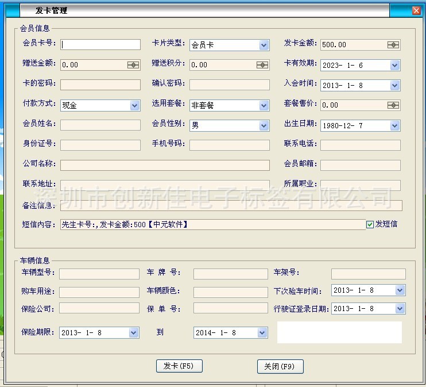The width and height of the screenshot is (426, 387).
Task: Click the 赠送金额 spinner icon
Action: click(133, 65)
